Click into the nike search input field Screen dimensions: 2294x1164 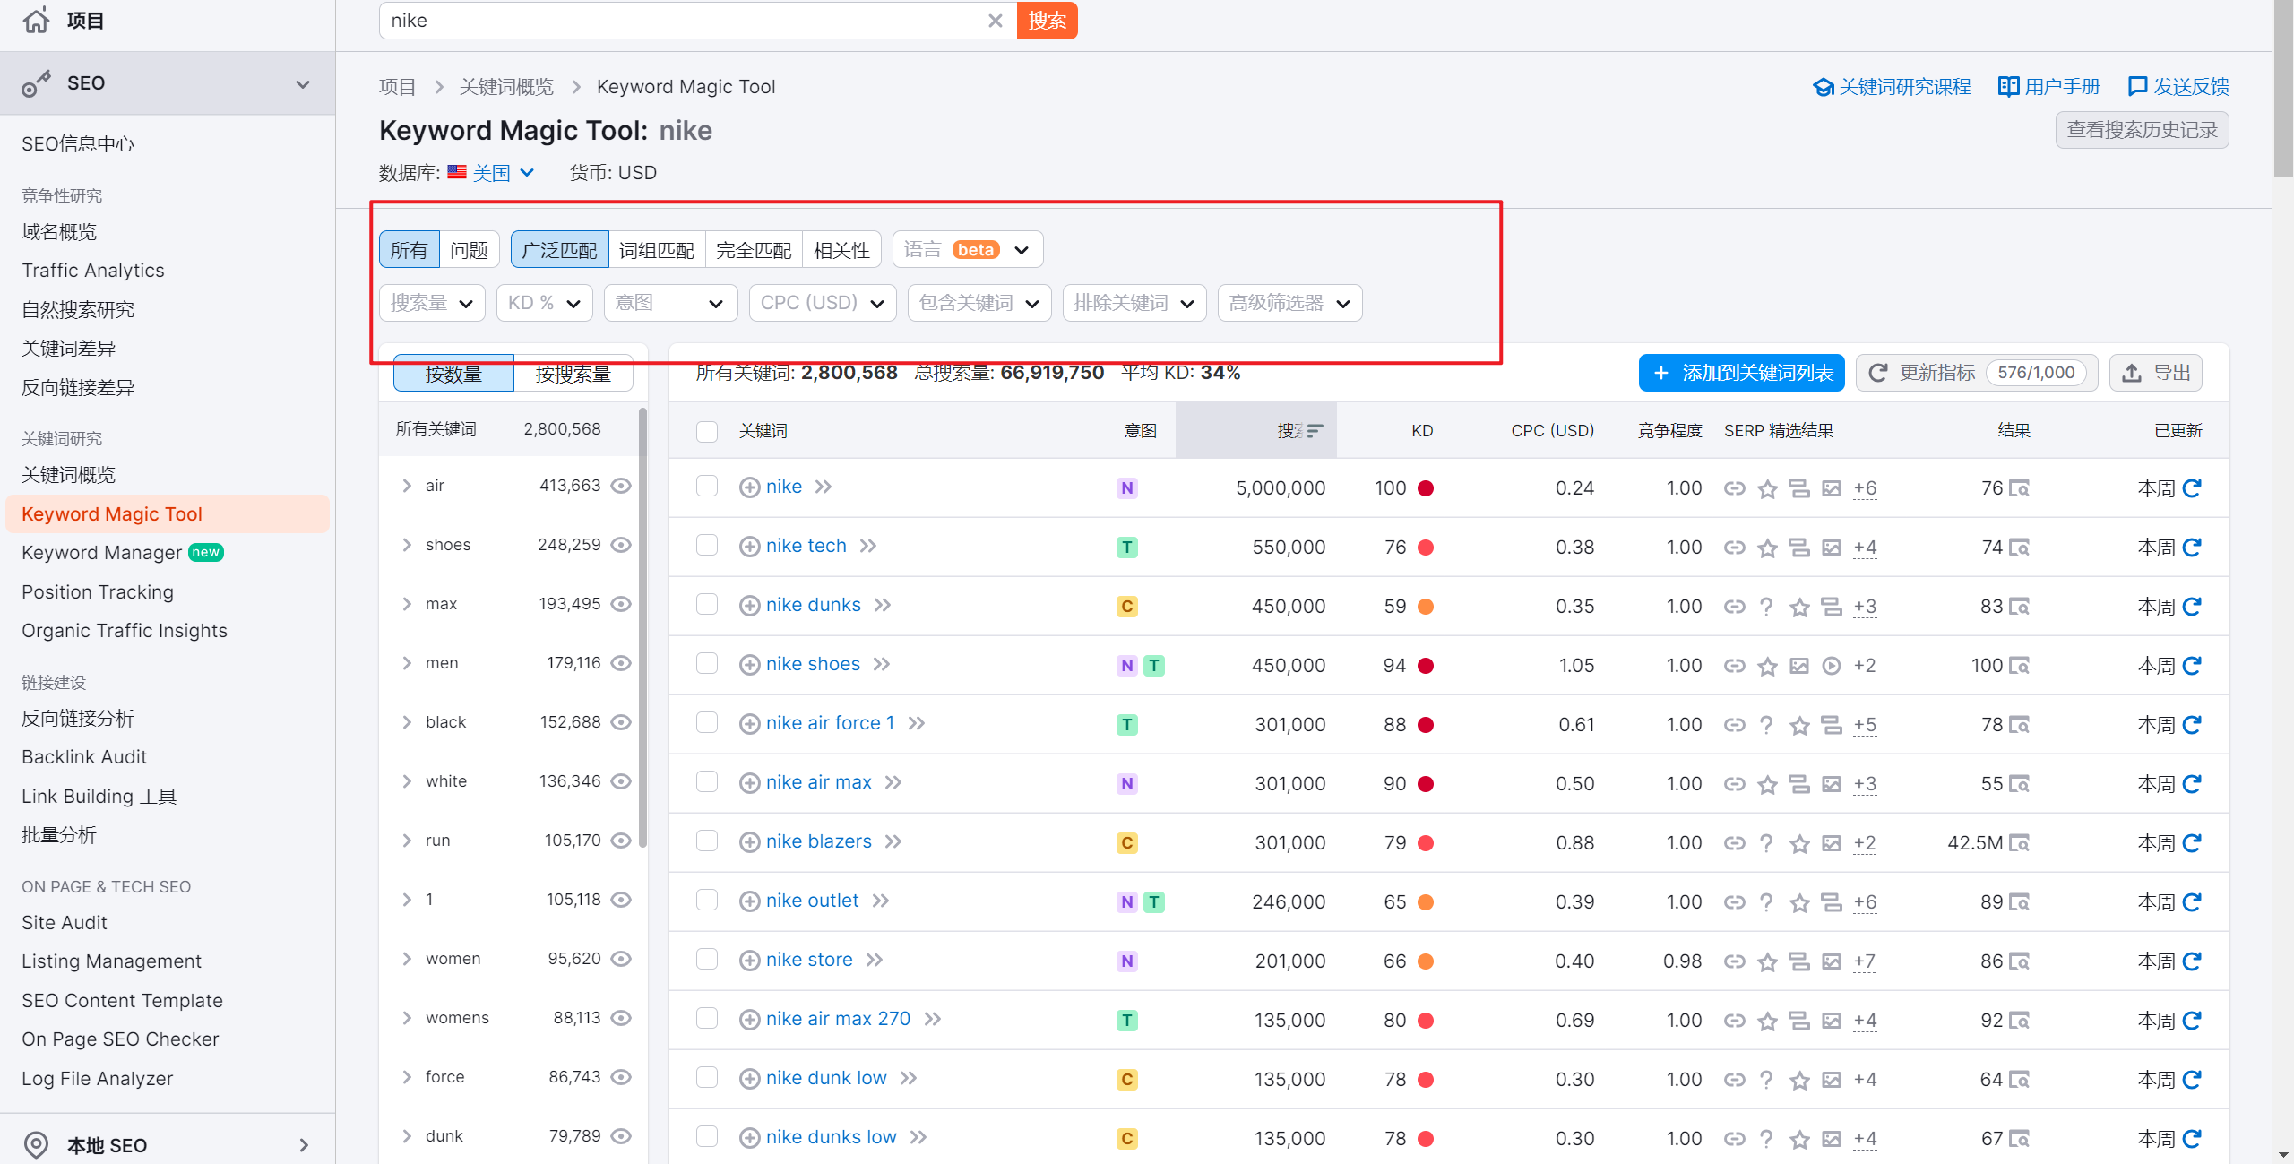(681, 21)
